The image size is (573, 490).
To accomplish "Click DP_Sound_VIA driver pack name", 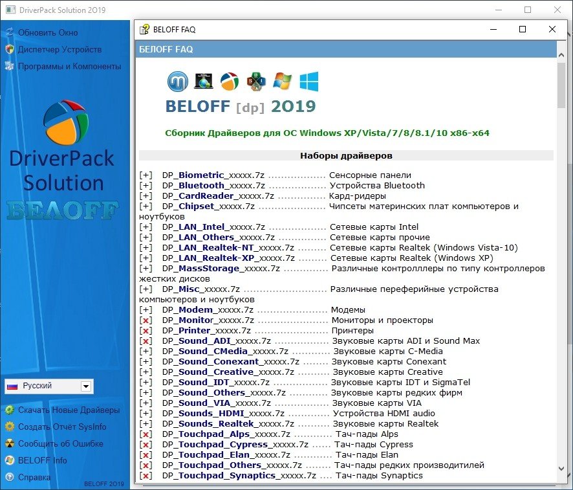I will point(217,403).
